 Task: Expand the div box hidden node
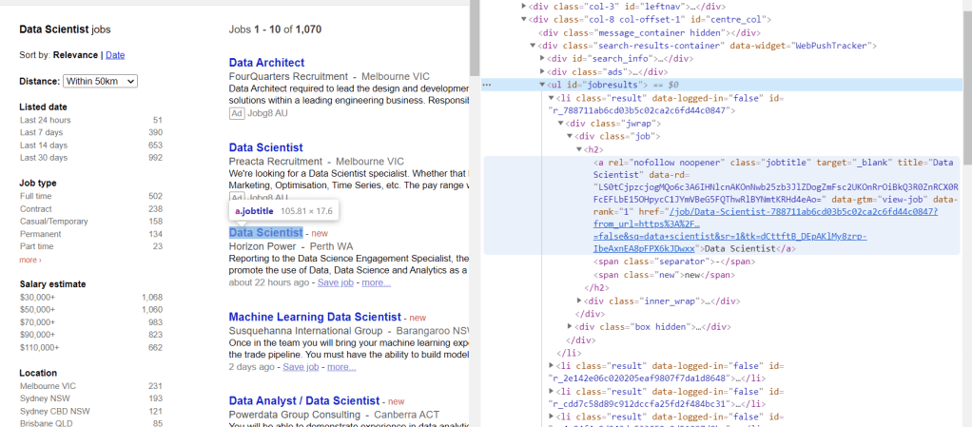[570, 326]
